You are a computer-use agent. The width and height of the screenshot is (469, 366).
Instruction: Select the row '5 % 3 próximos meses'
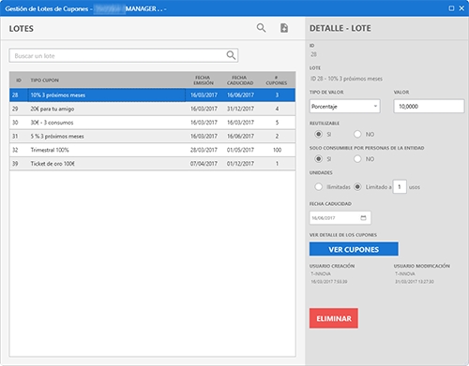click(152, 137)
